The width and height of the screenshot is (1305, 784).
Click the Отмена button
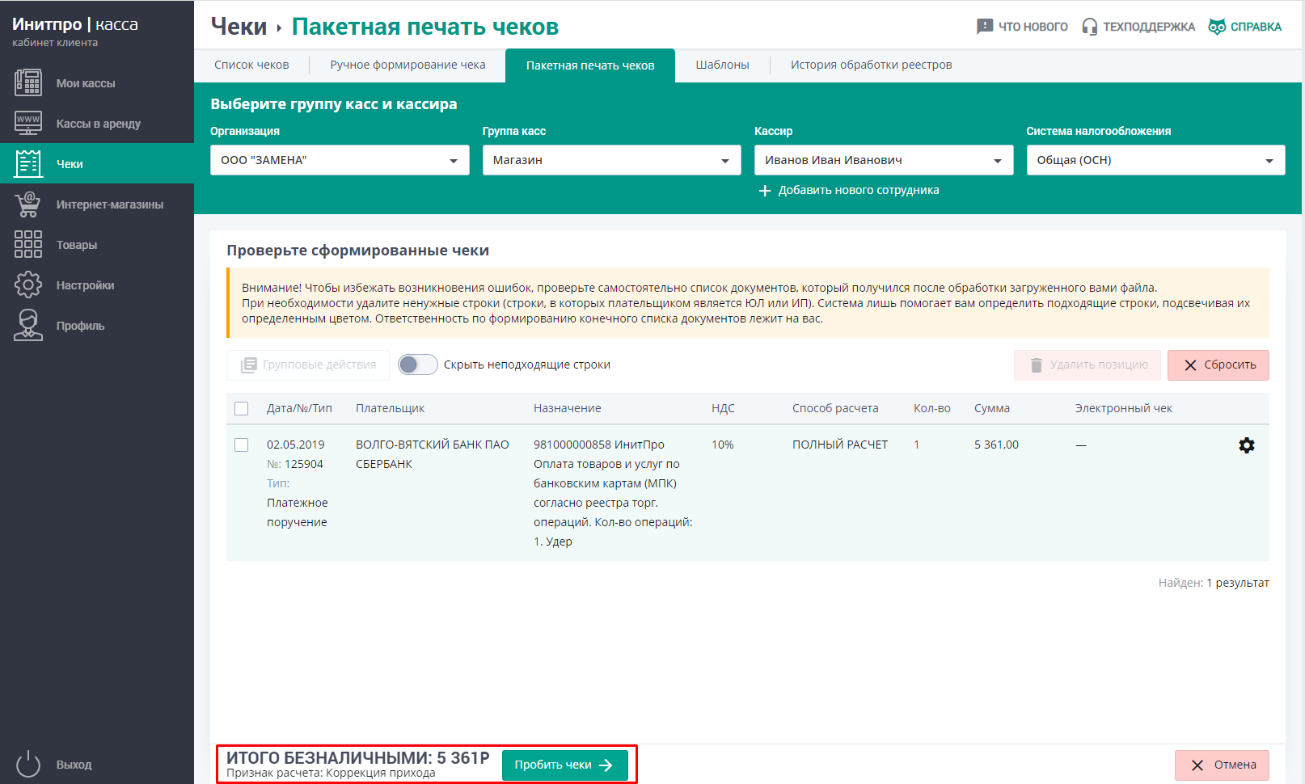[x=1222, y=765]
